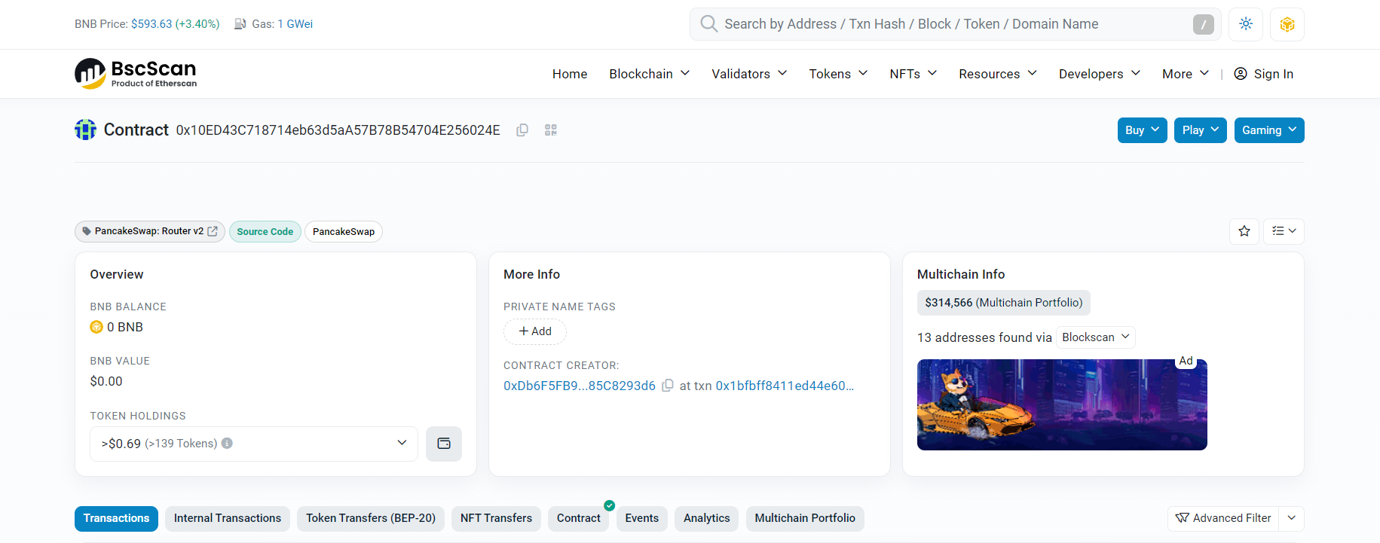Click the token holdings info icon

(227, 444)
